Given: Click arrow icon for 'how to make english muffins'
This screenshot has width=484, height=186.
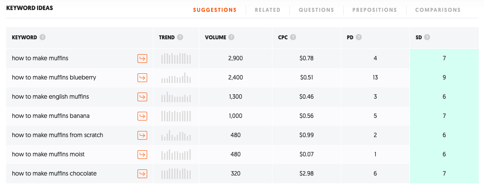Looking at the screenshot, I should click(142, 96).
